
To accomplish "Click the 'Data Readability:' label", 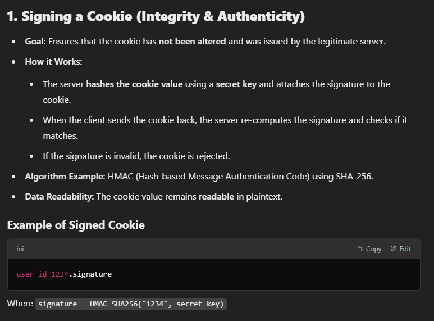I will tap(60, 197).
